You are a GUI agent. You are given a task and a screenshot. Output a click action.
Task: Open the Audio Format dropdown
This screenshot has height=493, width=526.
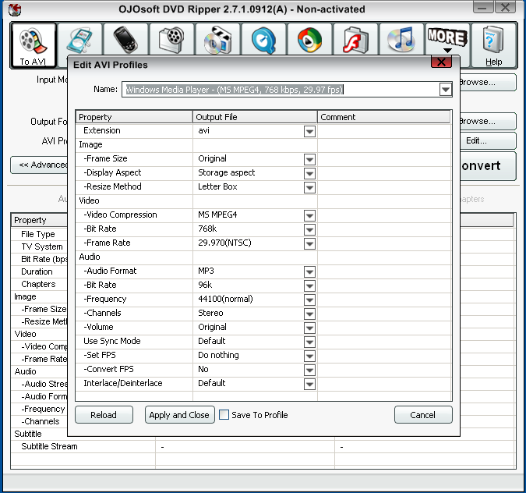pyautogui.click(x=309, y=271)
